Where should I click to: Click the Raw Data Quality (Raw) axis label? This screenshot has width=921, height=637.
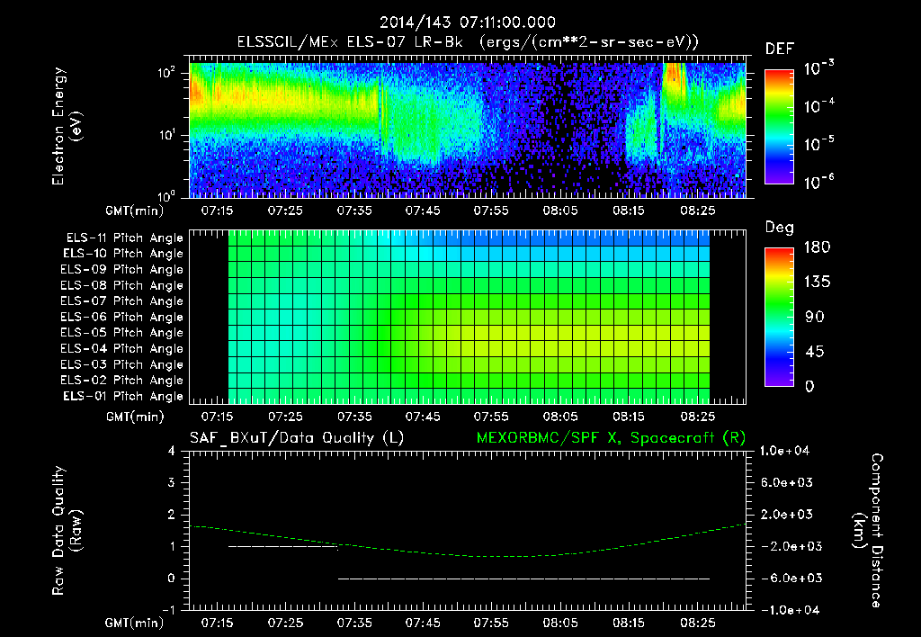(x=67, y=531)
